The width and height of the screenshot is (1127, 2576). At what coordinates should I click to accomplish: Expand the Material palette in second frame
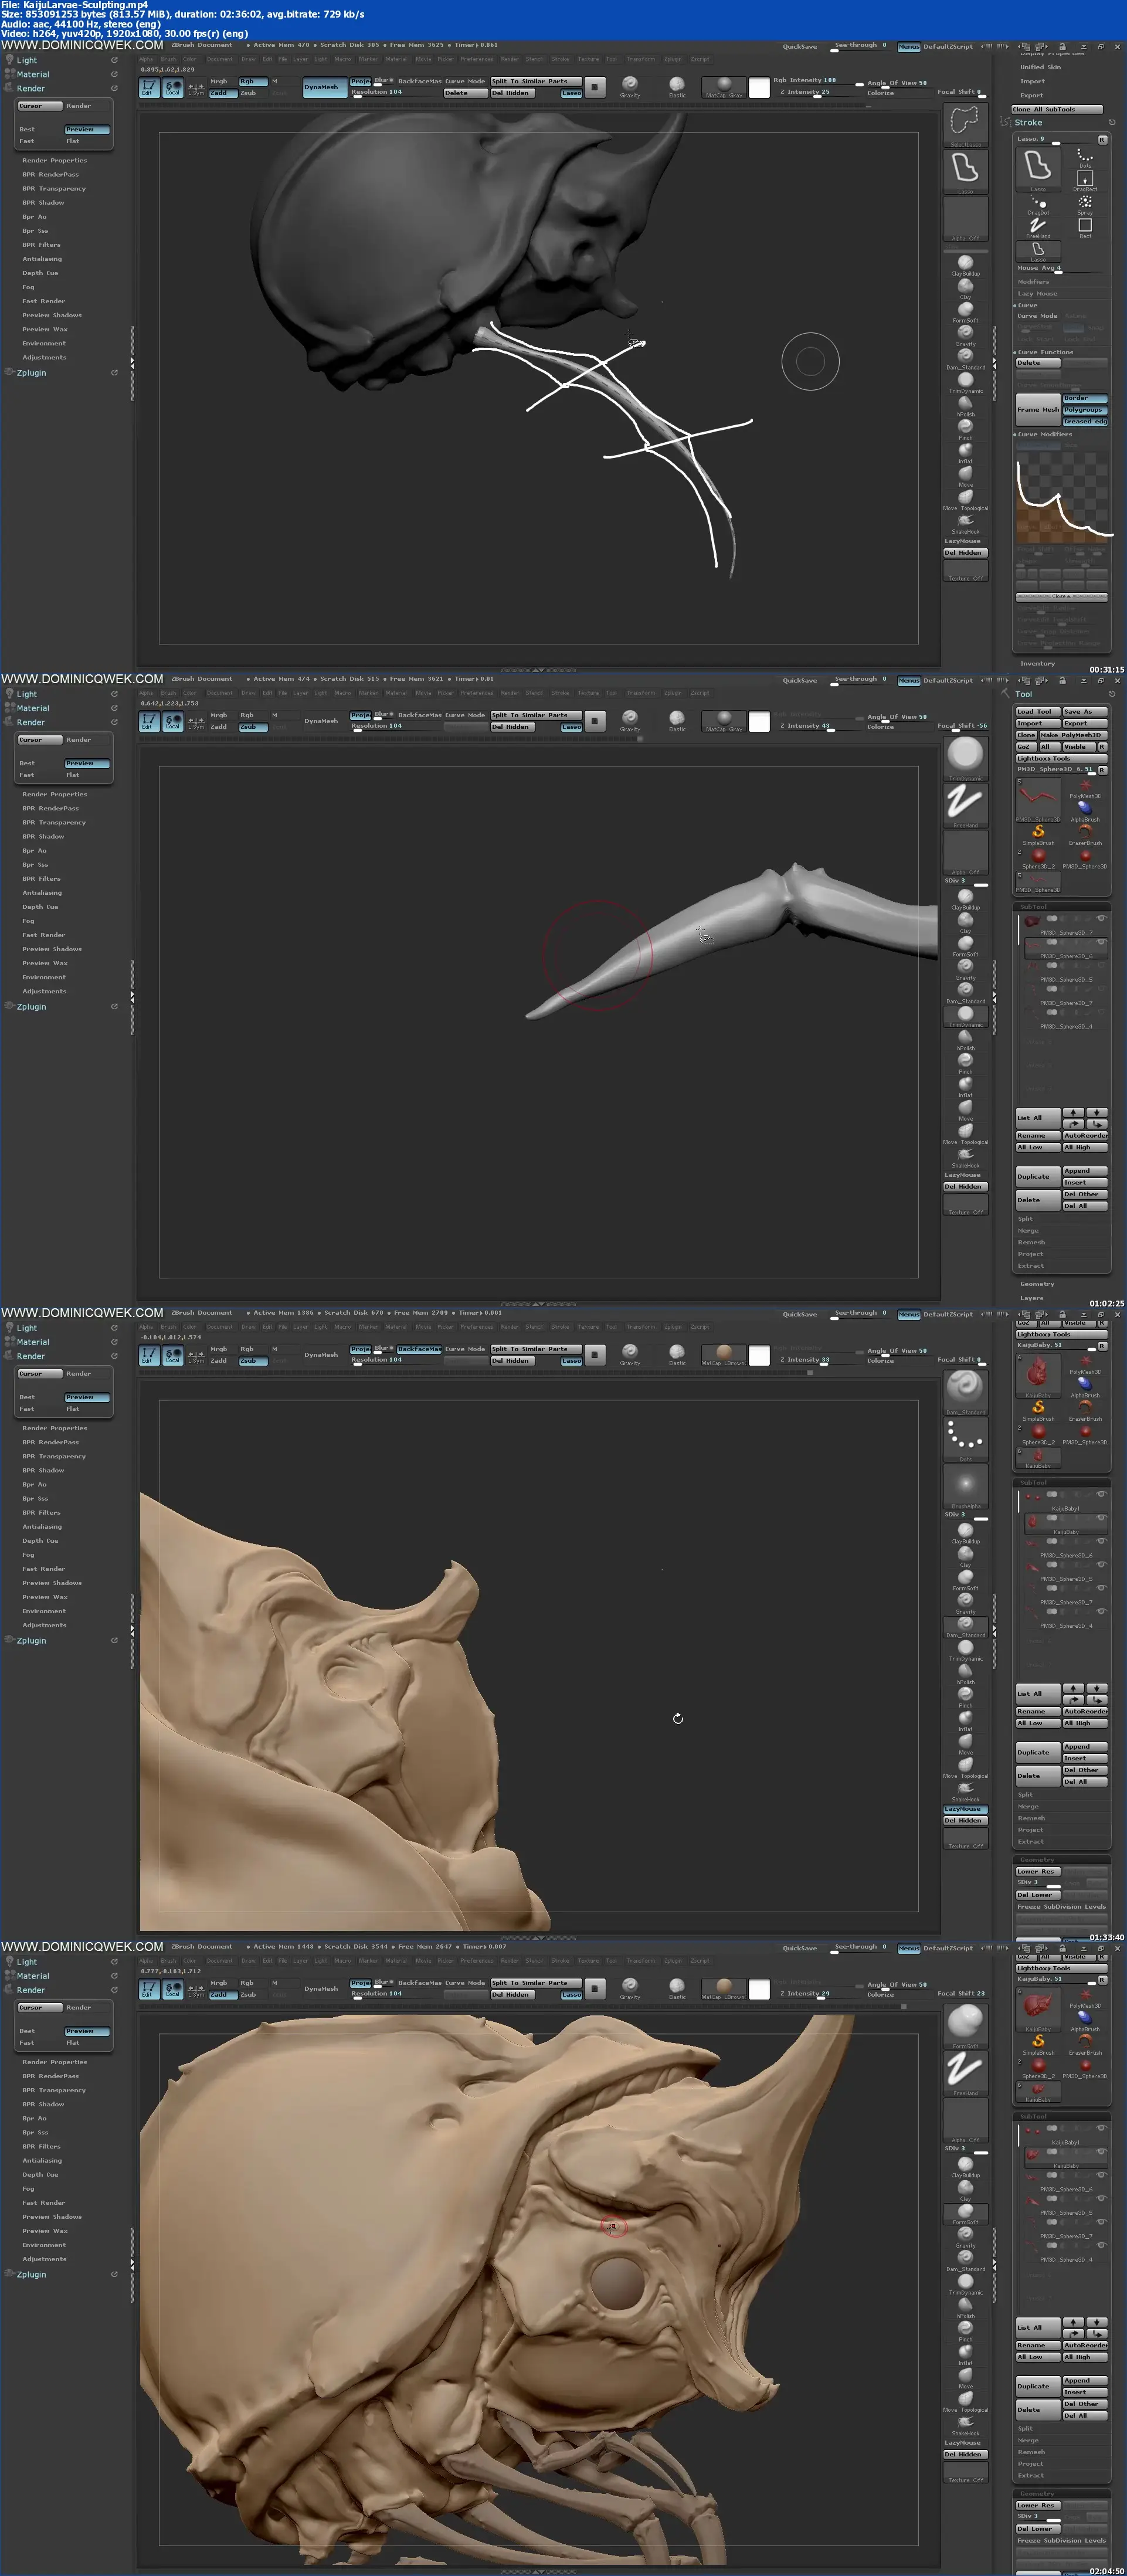click(33, 708)
